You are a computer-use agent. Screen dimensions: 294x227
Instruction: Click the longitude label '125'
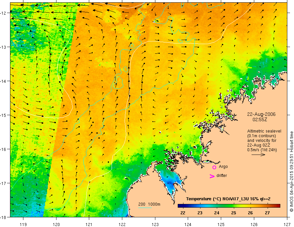(x=221, y=224)
